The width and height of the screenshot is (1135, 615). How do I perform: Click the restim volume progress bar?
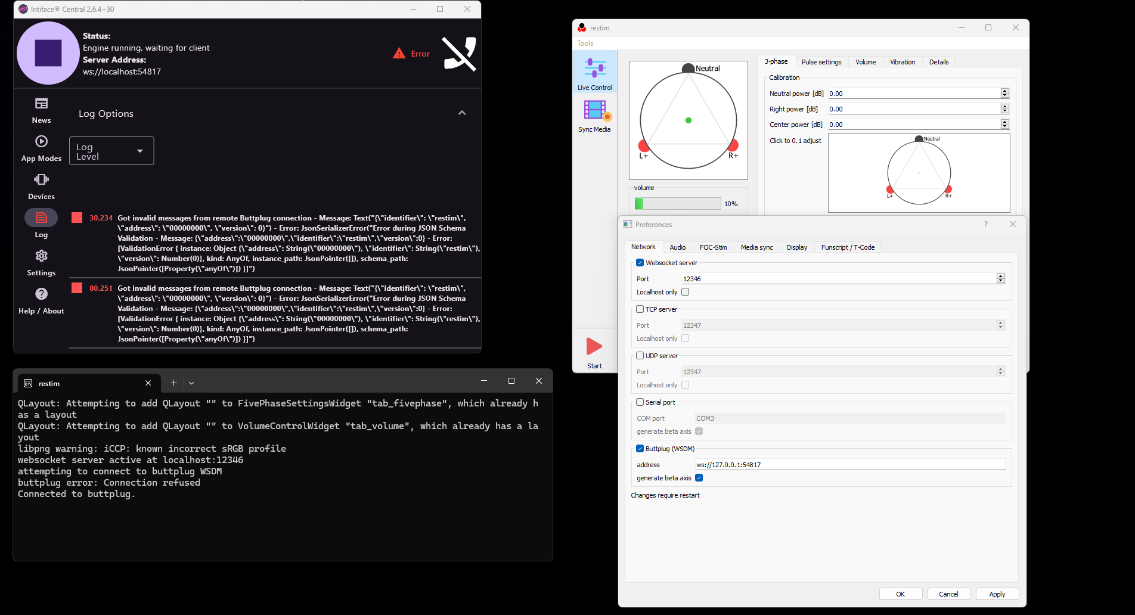click(678, 204)
